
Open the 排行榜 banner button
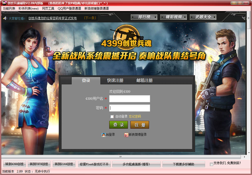[x=144, y=17]
